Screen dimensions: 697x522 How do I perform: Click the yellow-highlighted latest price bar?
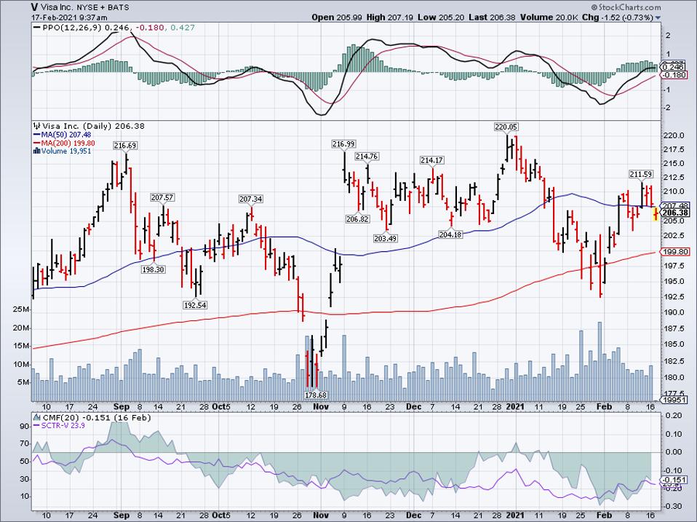click(656, 214)
